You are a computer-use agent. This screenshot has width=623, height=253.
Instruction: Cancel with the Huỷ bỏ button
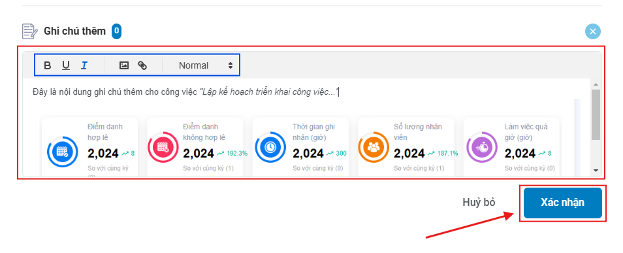tap(479, 203)
